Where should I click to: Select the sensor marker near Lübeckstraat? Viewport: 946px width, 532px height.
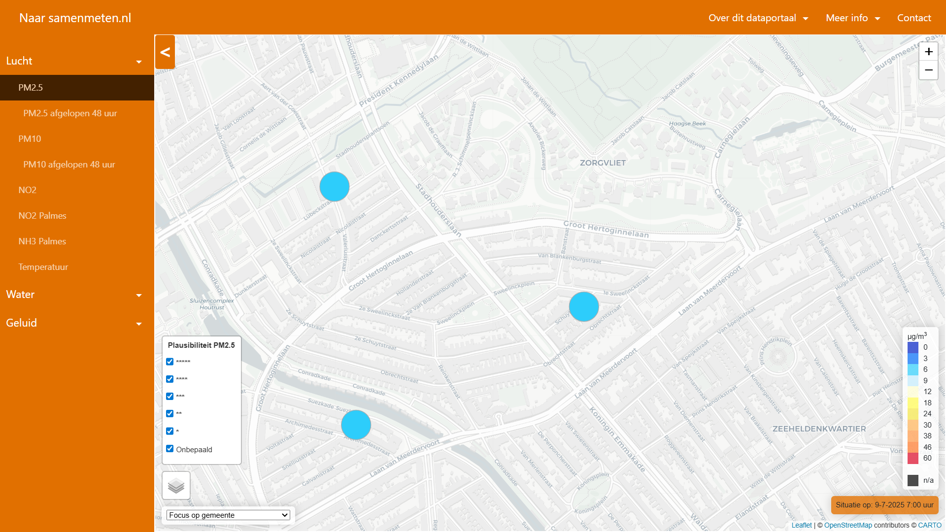pos(335,187)
